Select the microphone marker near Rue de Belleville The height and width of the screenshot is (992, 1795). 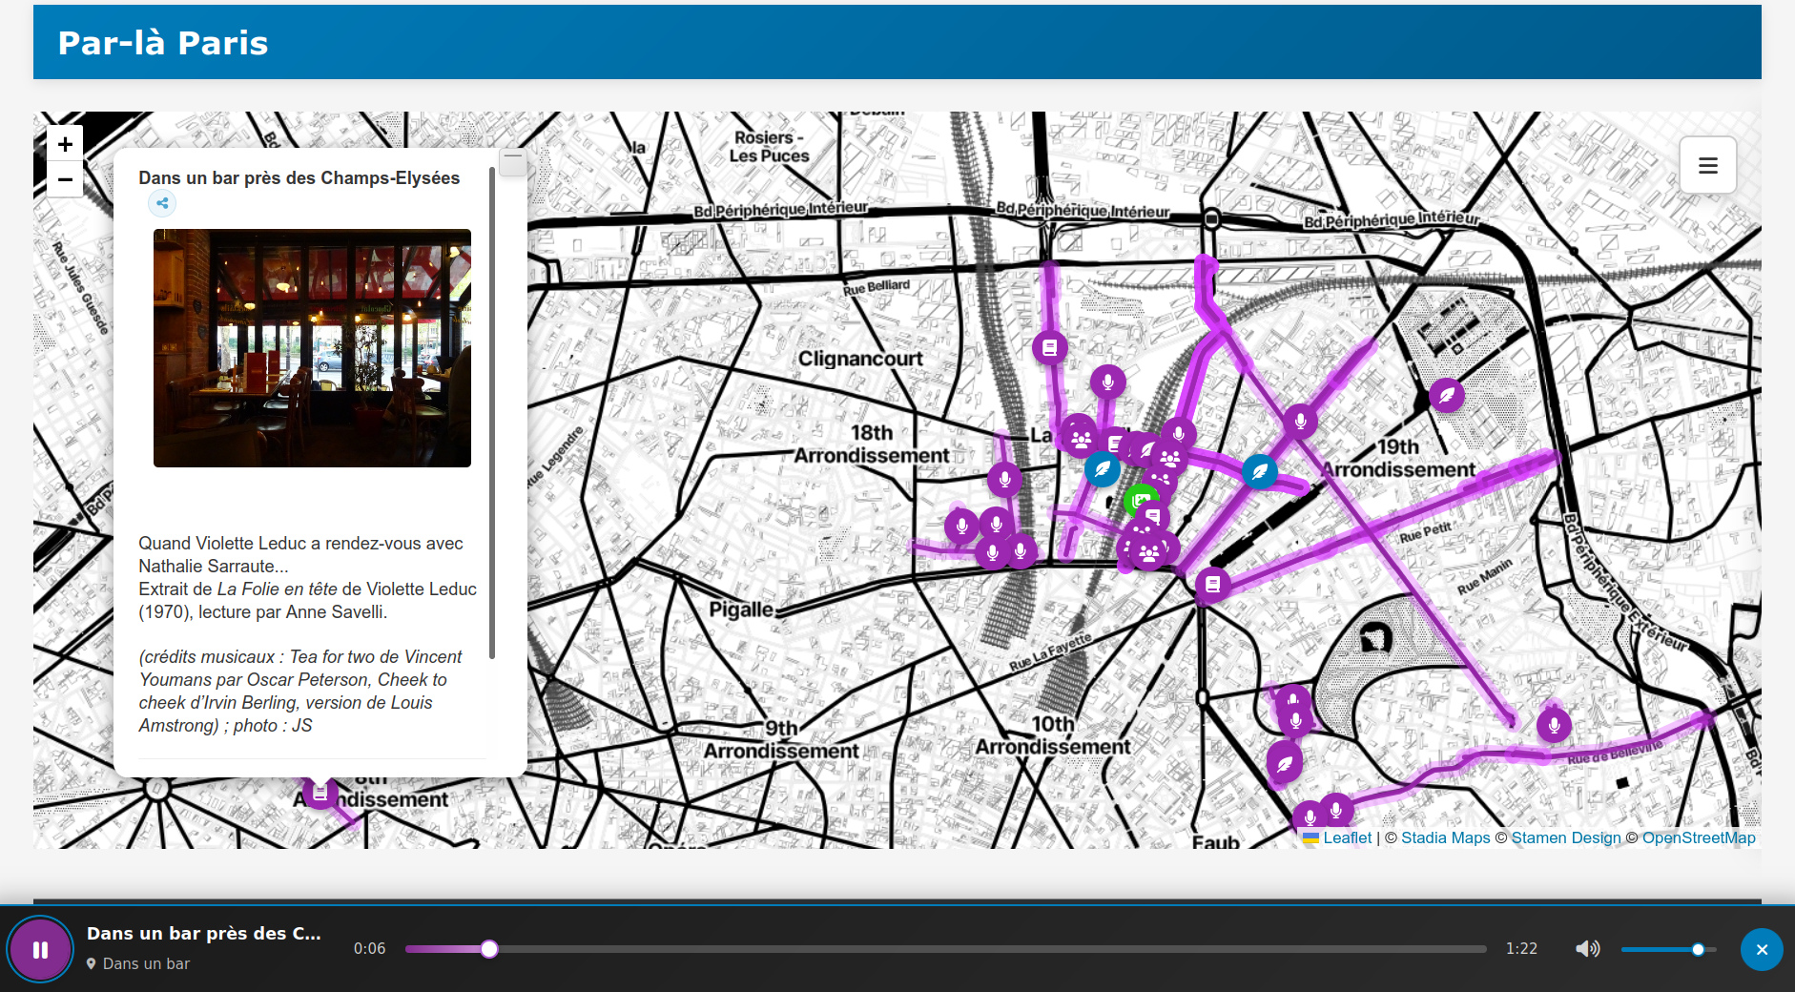(1554, 725)
